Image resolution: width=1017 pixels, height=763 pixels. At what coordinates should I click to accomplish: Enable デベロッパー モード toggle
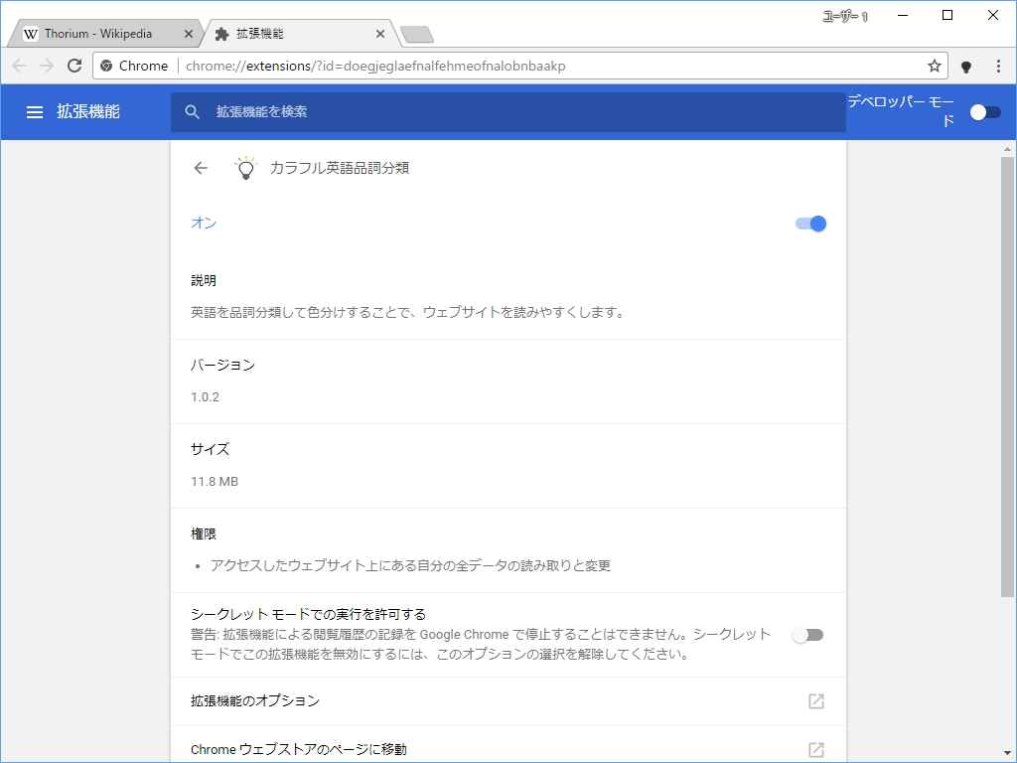pos(984,112)
